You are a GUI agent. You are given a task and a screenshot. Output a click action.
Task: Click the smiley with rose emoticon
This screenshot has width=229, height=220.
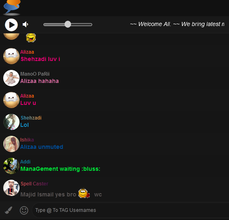coord(84,193)
